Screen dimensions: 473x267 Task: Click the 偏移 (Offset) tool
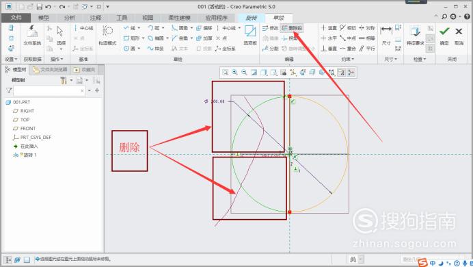click(204, 28)
